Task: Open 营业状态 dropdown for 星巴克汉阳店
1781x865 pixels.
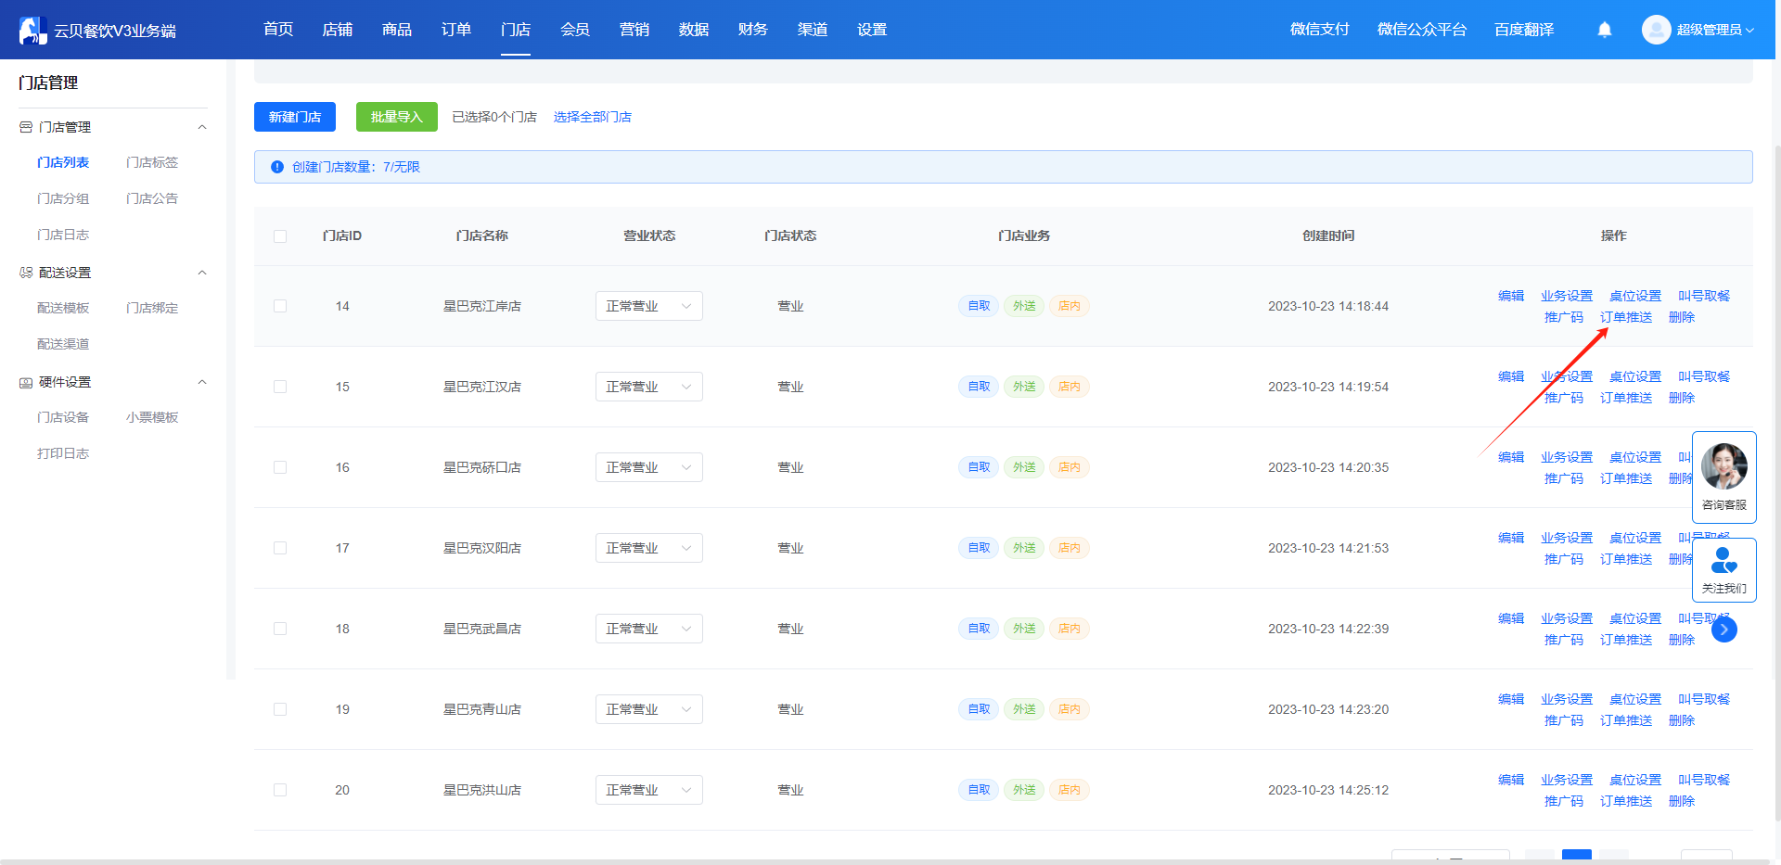Action: pos(649,548)
